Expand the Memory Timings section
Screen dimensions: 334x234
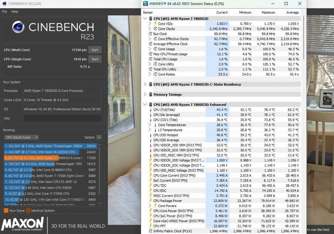145,94
